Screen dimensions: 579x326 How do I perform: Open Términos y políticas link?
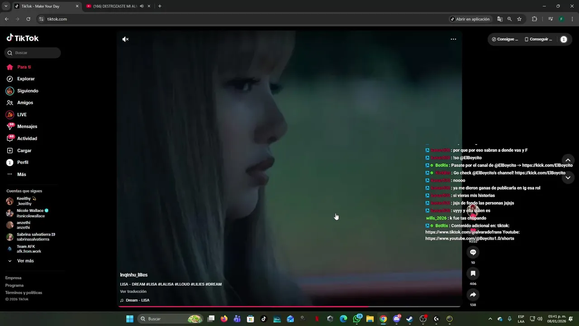(x=24, y=292)
